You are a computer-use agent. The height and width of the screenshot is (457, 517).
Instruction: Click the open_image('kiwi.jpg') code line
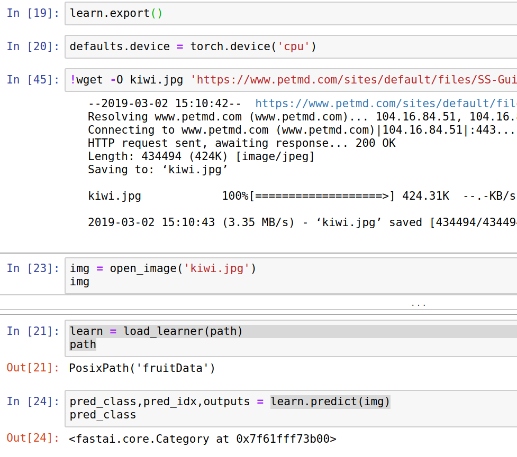tap(162, 268)
